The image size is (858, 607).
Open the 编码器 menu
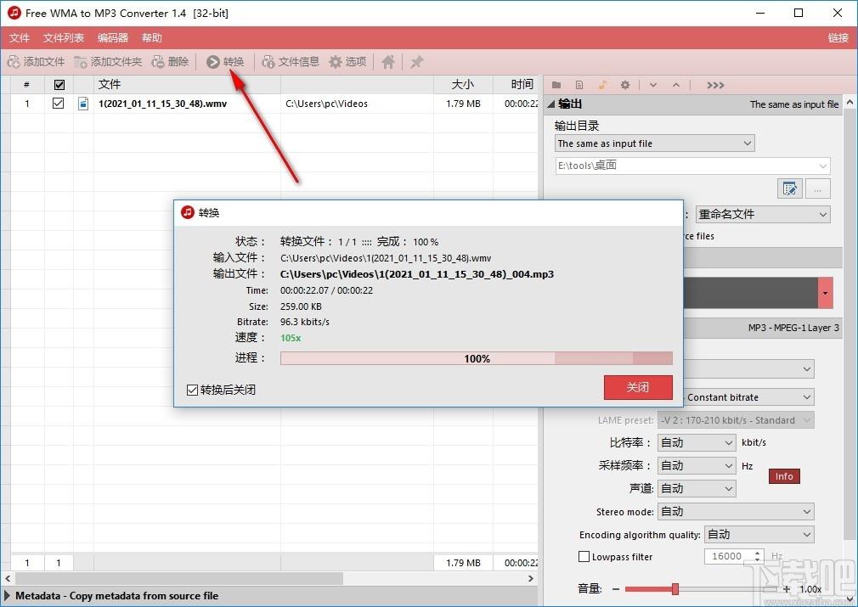(x=113, y=37)
